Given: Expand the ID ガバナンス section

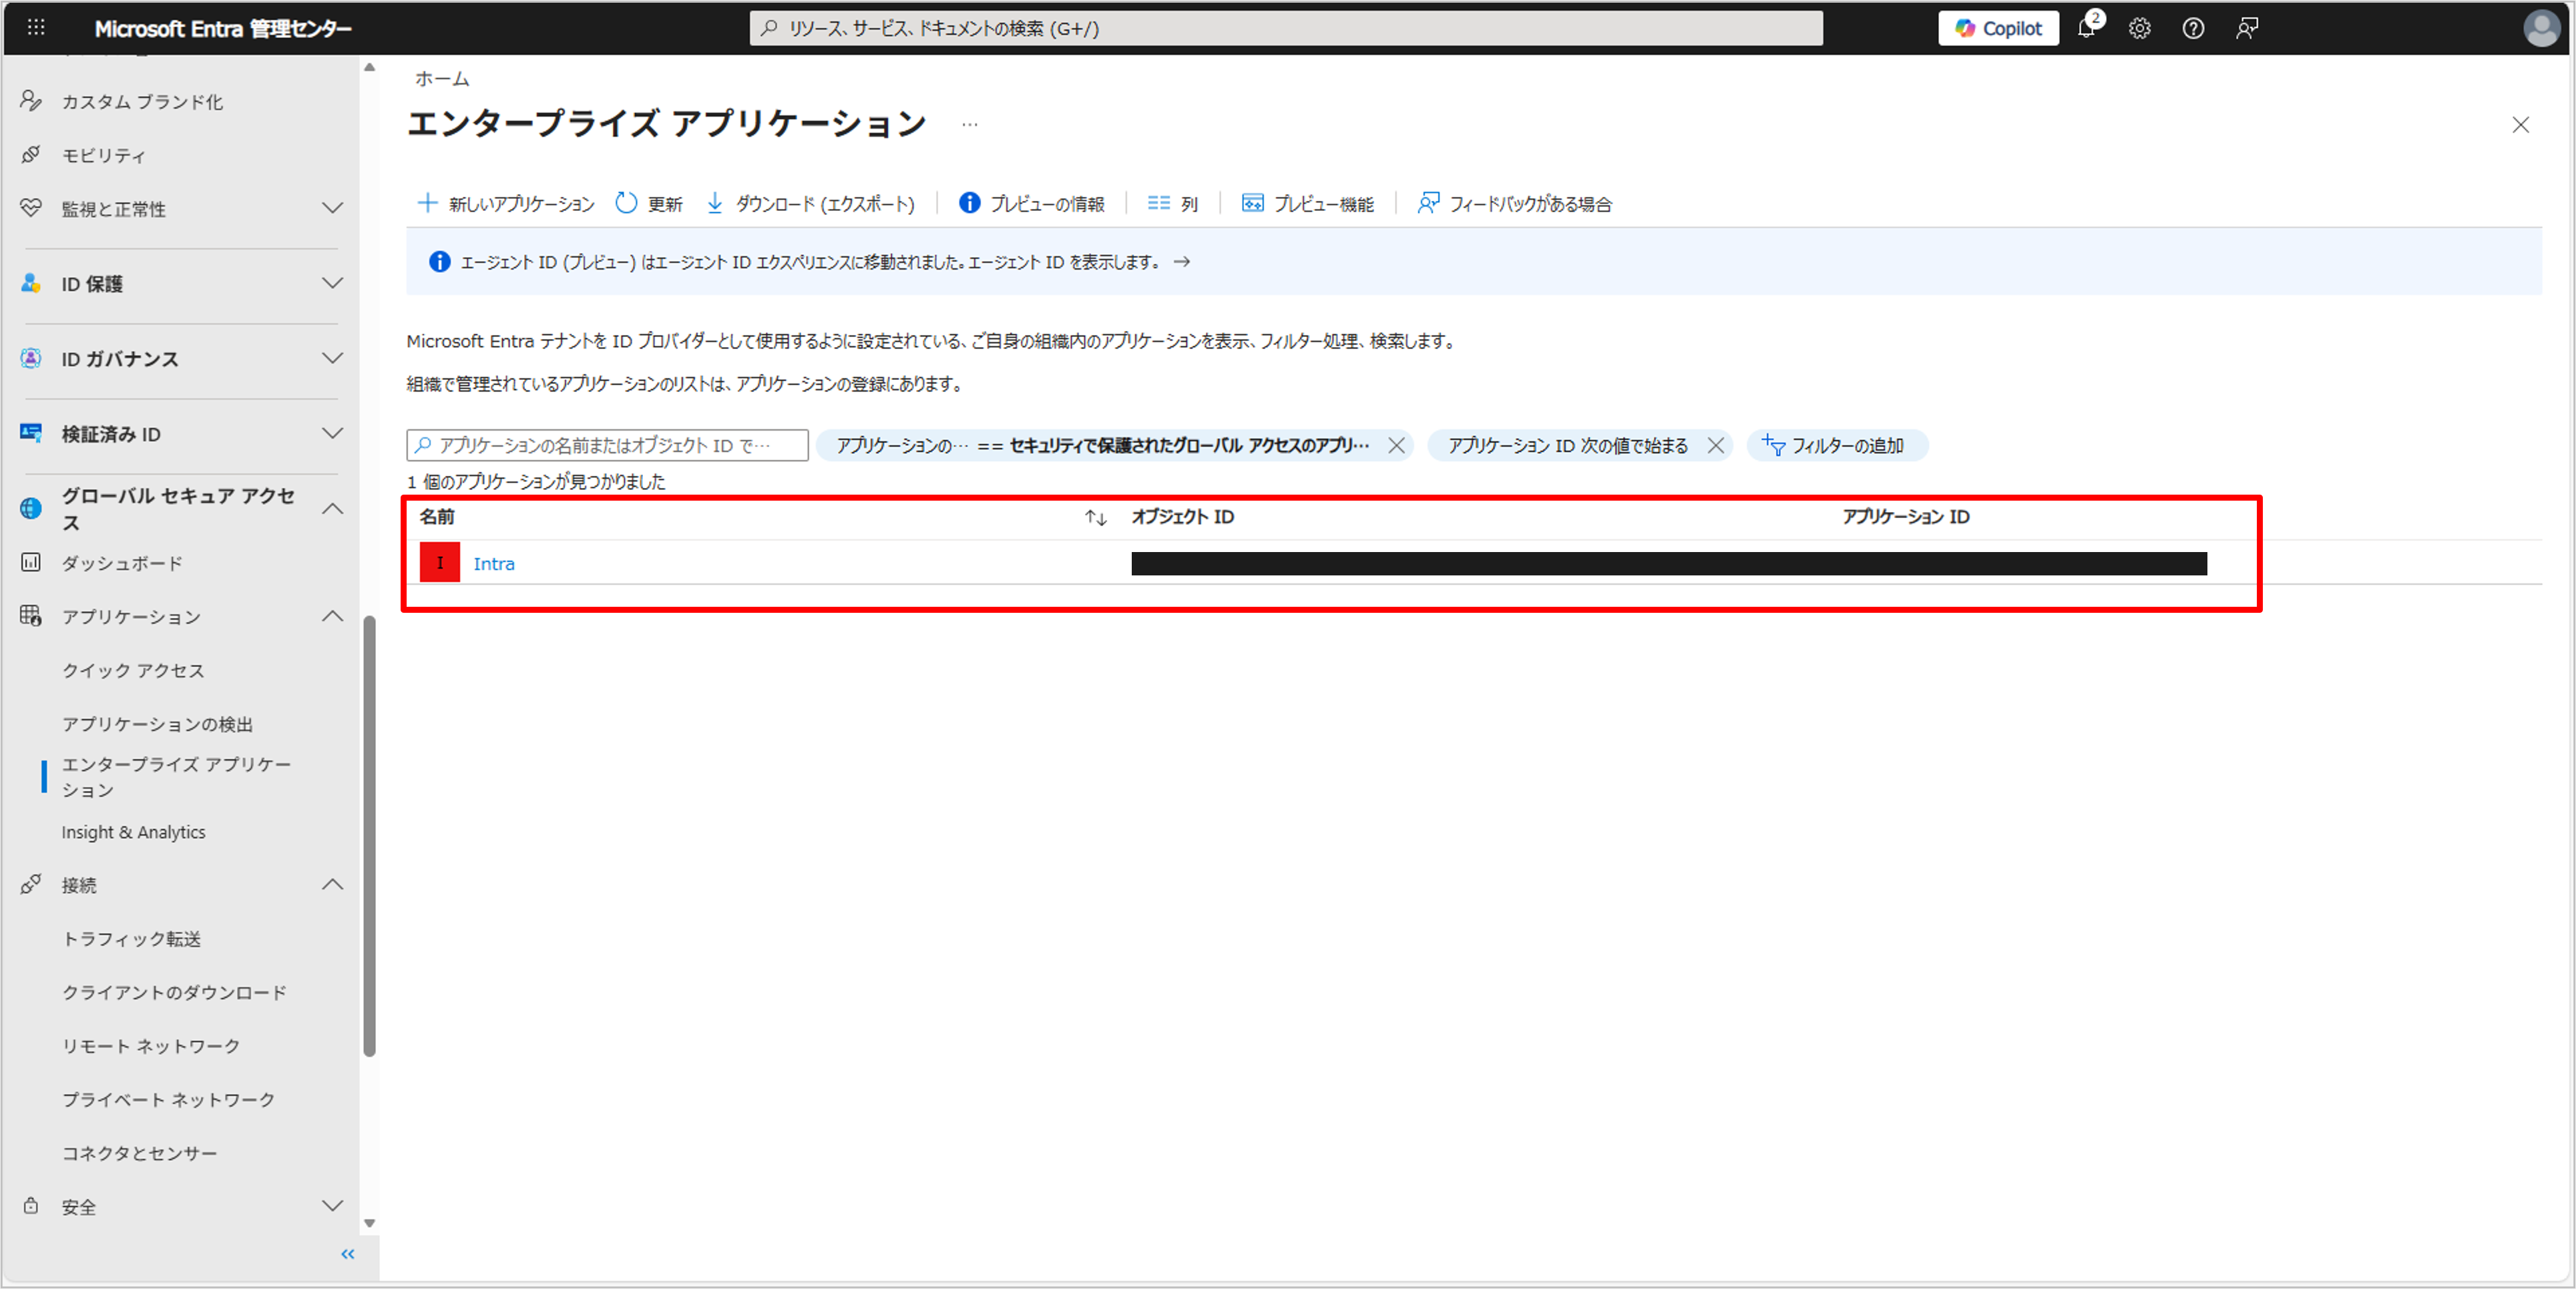Looking at the screenshot, I should (332, 359).
